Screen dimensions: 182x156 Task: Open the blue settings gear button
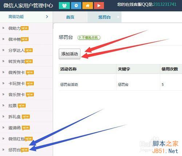pyautogui.click(x=76, y=5)
